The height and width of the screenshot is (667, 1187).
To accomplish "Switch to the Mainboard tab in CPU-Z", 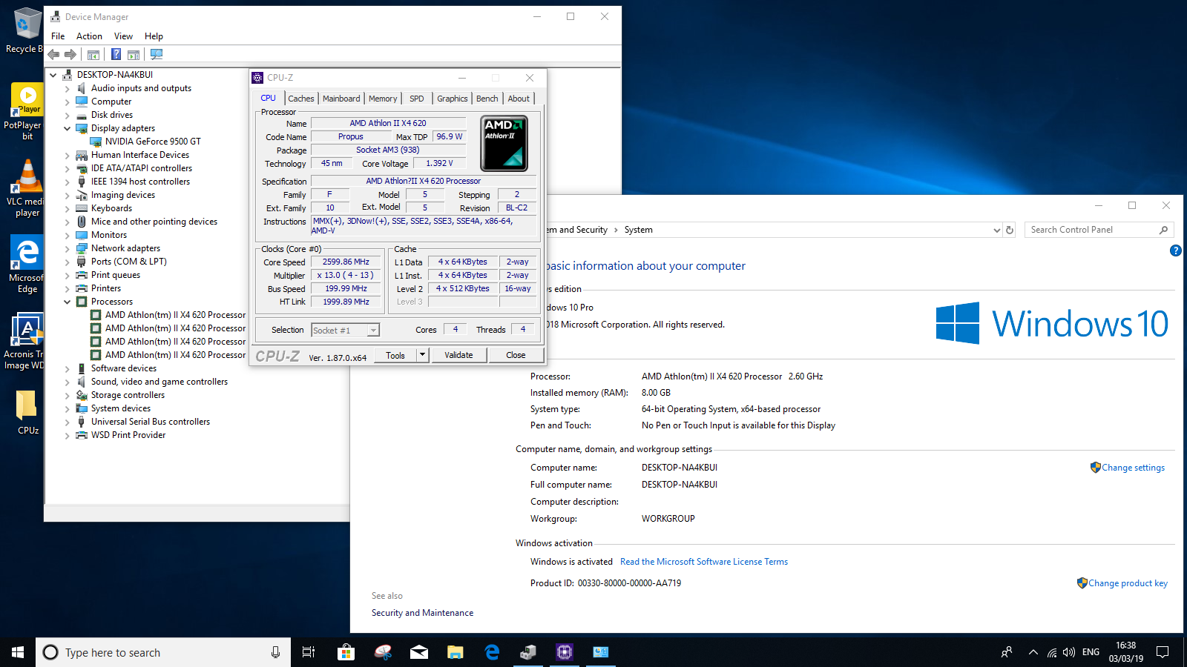I will [x=341, y=99].
